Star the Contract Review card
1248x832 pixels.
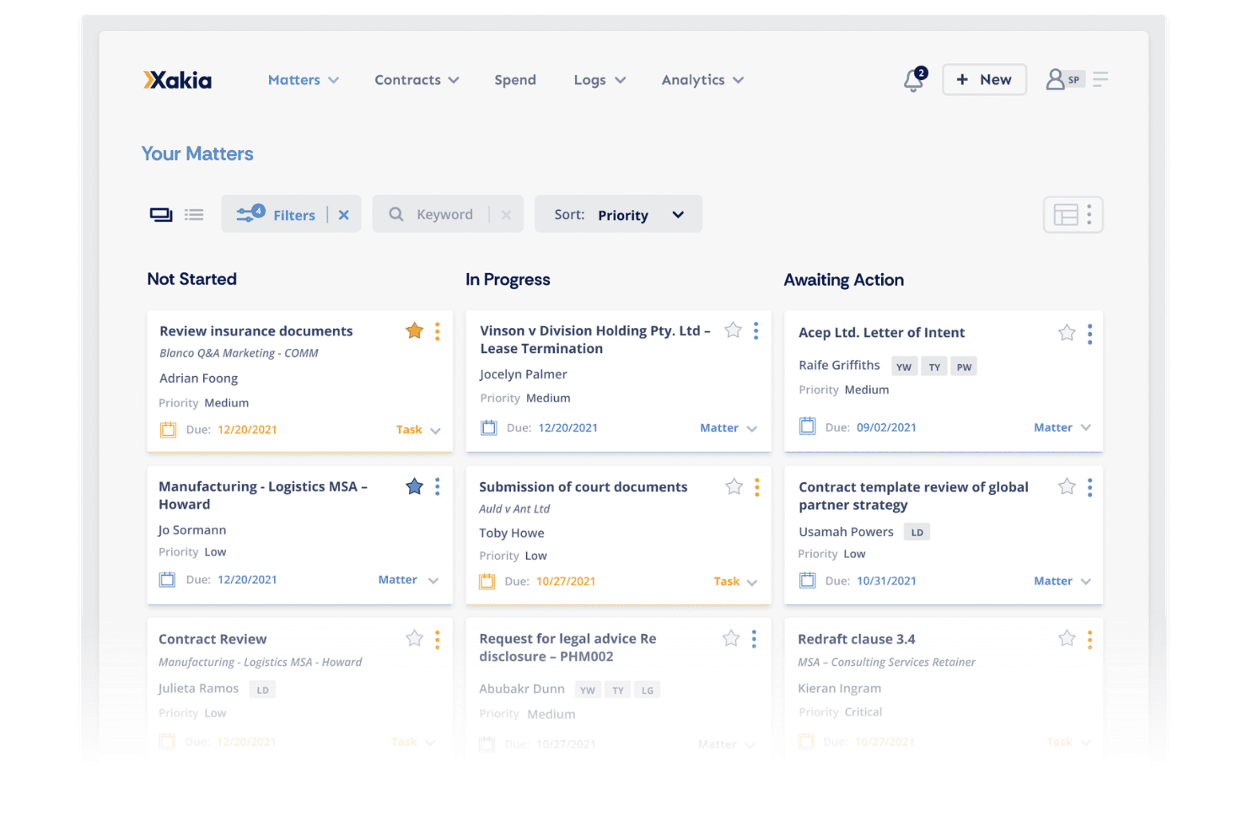tap(414, 638)
